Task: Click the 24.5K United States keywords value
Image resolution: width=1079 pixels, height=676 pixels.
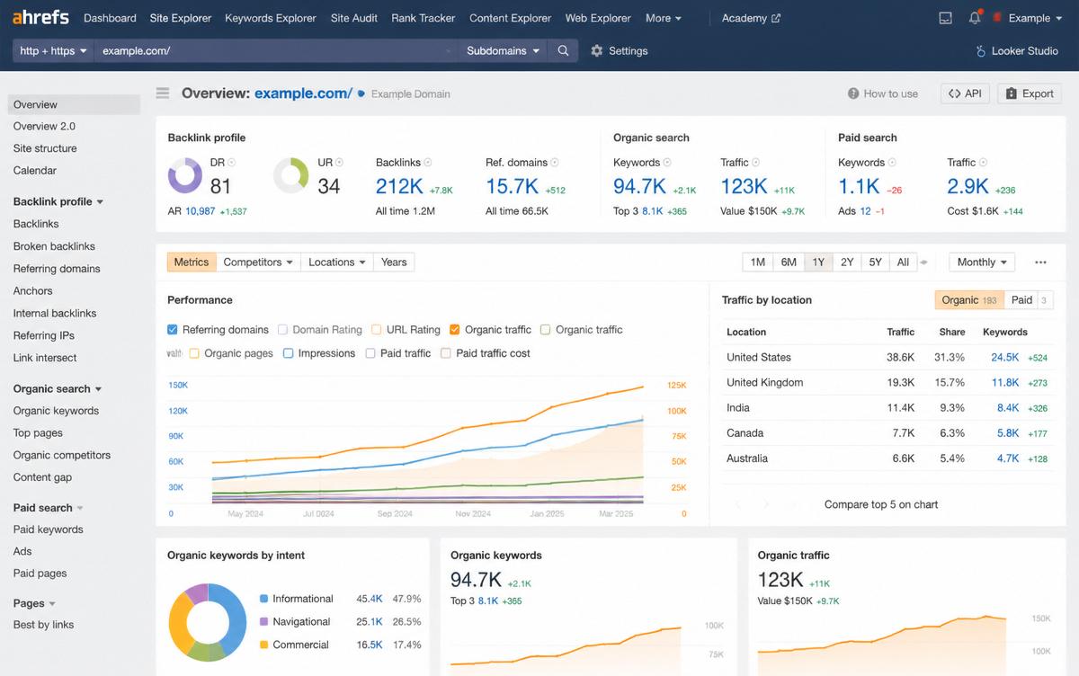Action: 1005,358
